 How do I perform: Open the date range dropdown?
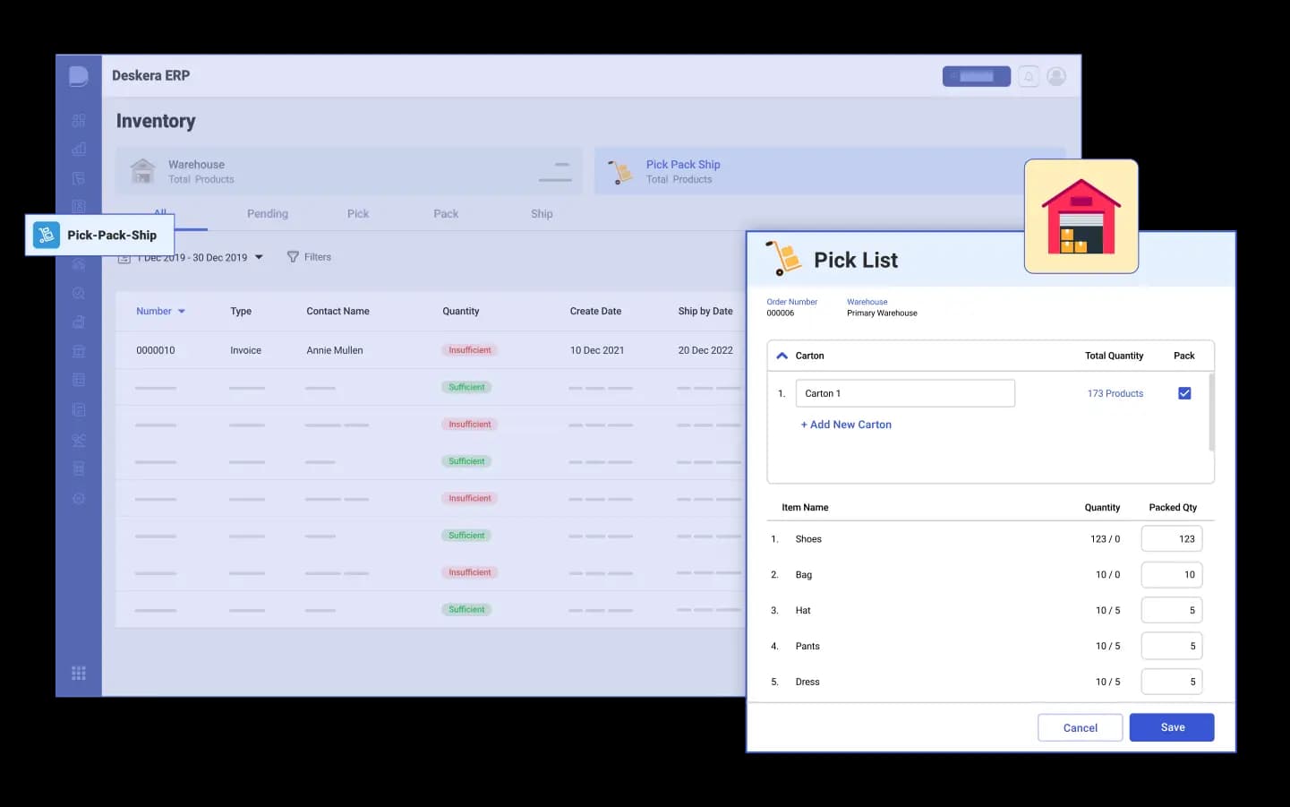click(x=259, y=257)
